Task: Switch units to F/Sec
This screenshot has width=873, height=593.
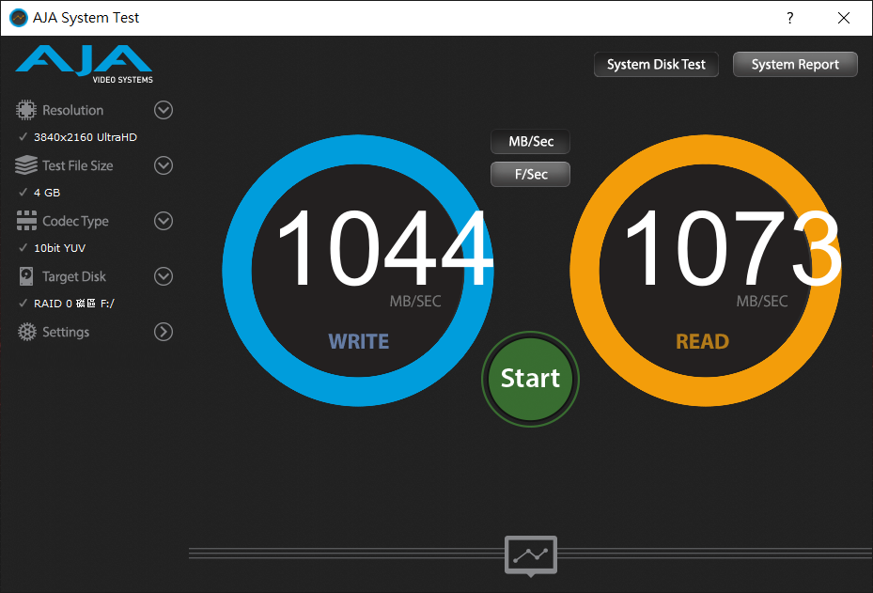Action: click(531, 174)
